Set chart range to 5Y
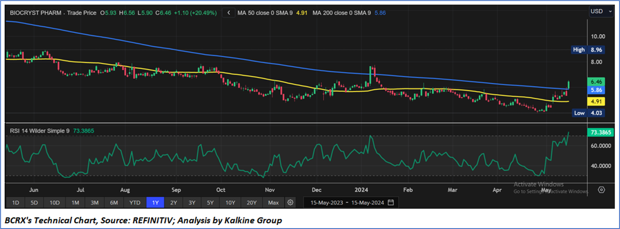The image size is (620, 229). [x=210, y=203]
